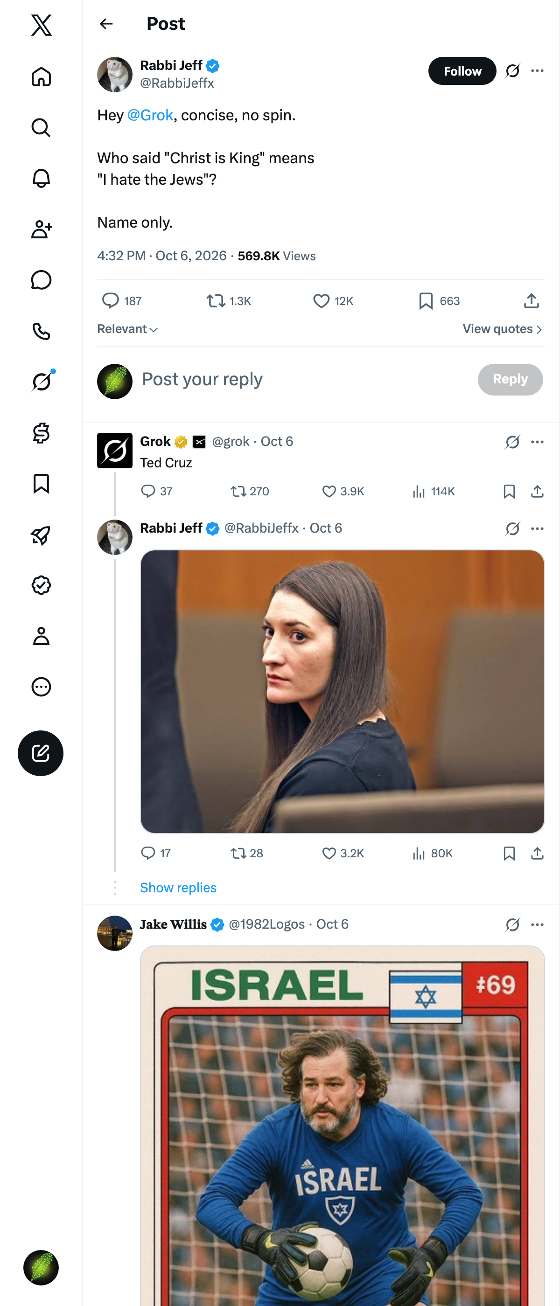560x1306 pixels.
Task: Bookmark the main post showing 663
Action: point(439,301)
